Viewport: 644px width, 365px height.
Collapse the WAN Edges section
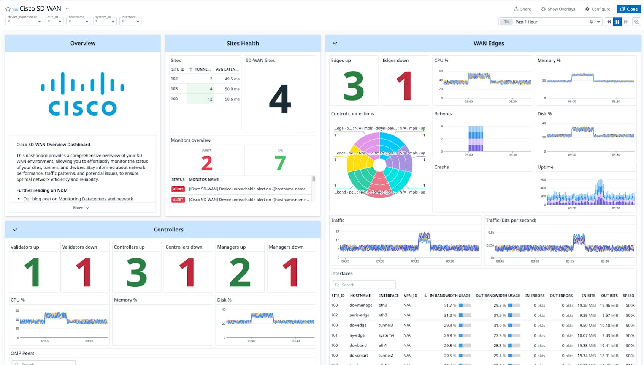335,43
